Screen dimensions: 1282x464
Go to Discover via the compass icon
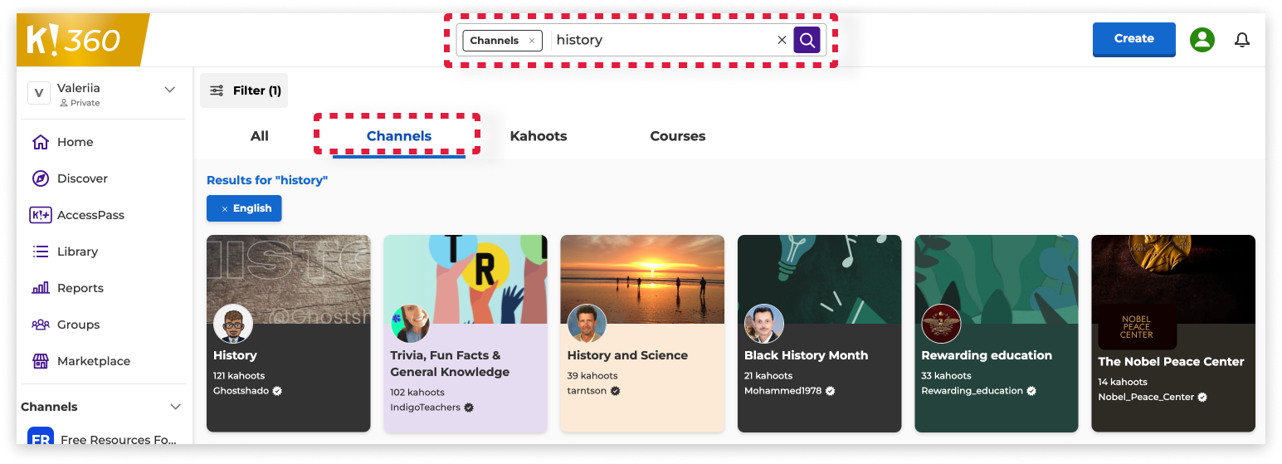(x=40, y=178)
